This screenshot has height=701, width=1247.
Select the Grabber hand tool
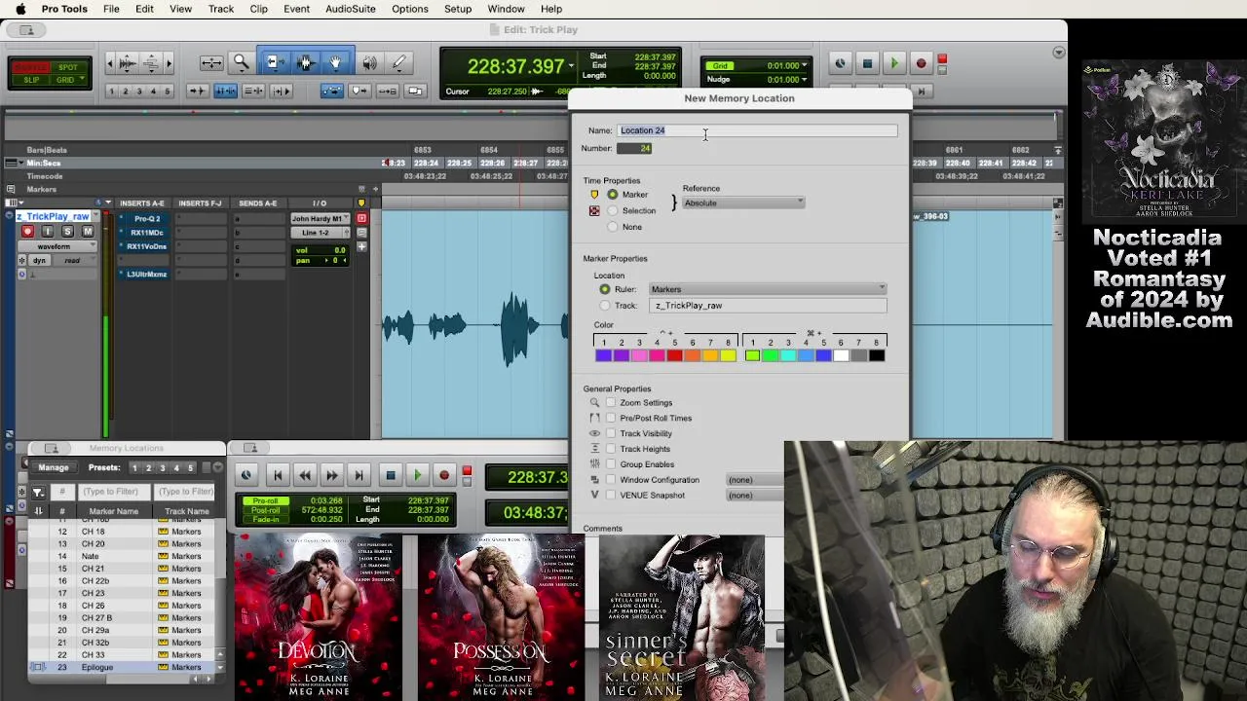pos(335,63)
